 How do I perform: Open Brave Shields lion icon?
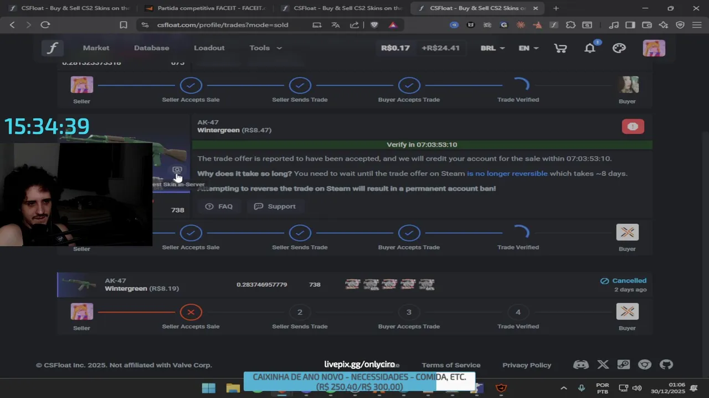click(x=374, y=25)
